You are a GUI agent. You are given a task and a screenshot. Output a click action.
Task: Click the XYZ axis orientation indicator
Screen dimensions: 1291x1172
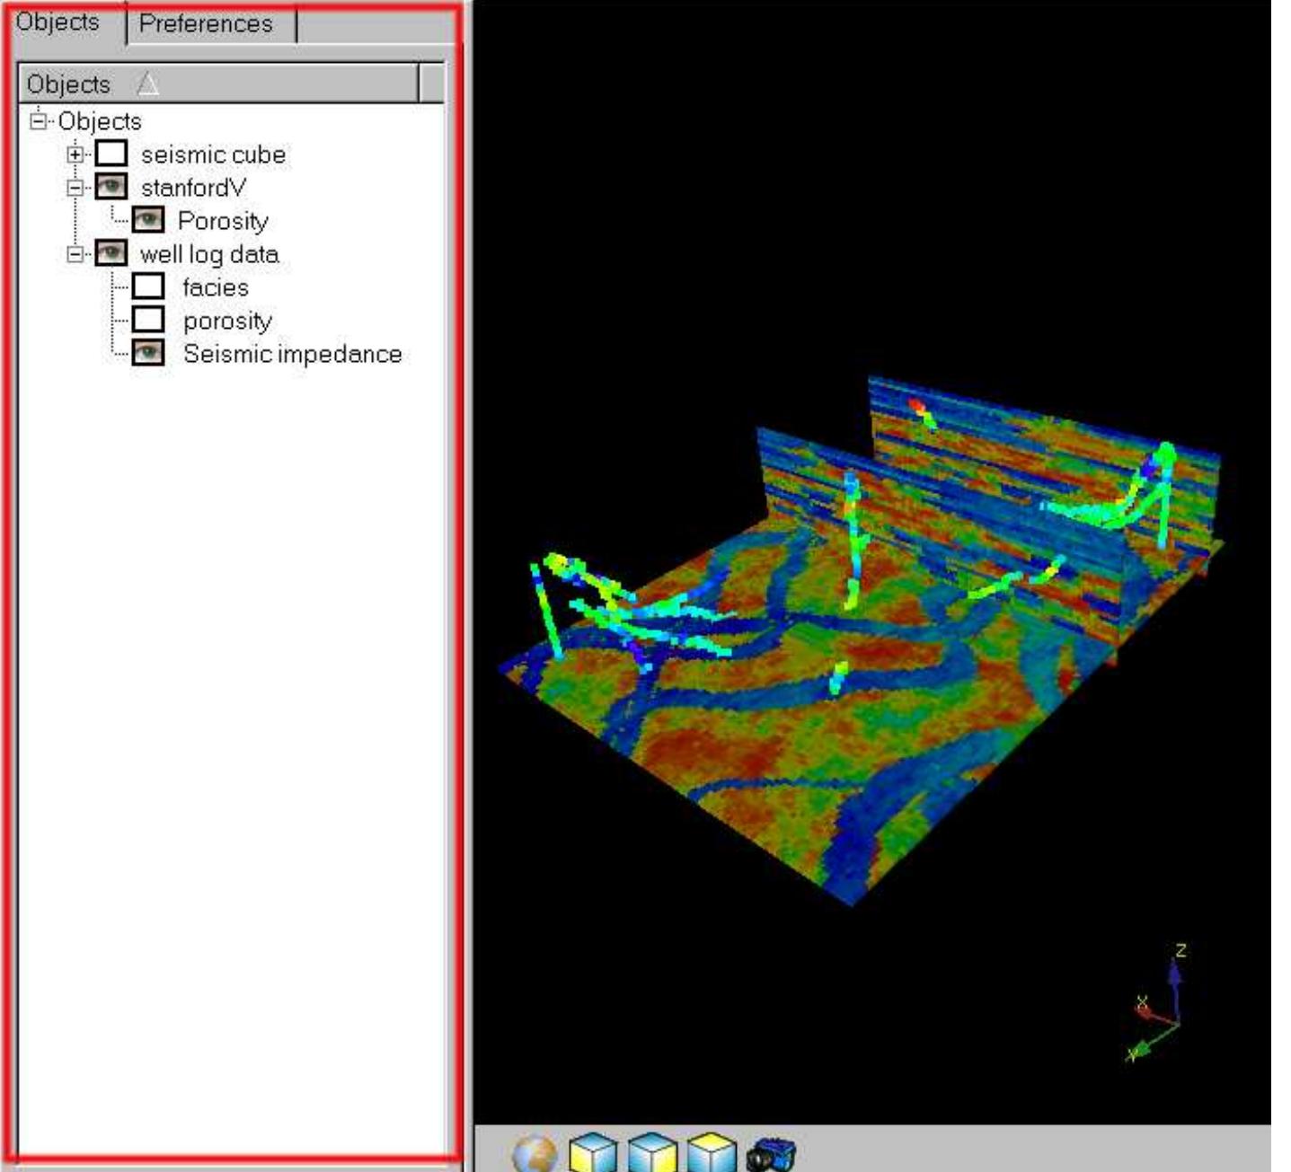[x=1159, y=1006]
